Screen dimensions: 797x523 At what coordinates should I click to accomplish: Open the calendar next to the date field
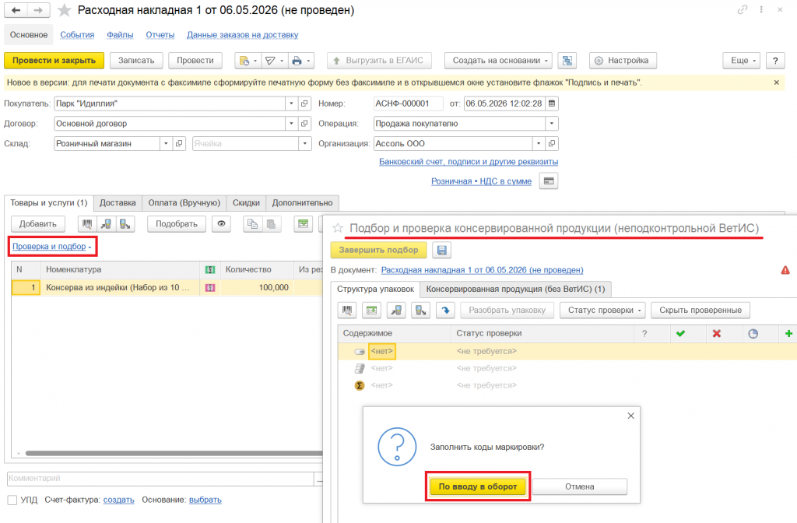(552, 104)
